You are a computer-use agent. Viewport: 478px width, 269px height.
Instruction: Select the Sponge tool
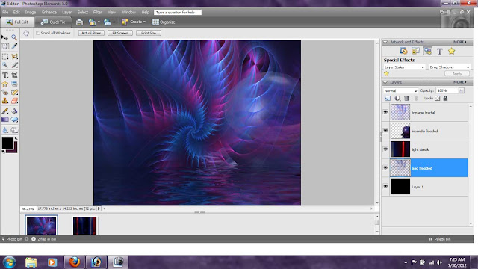pos(14,130)
